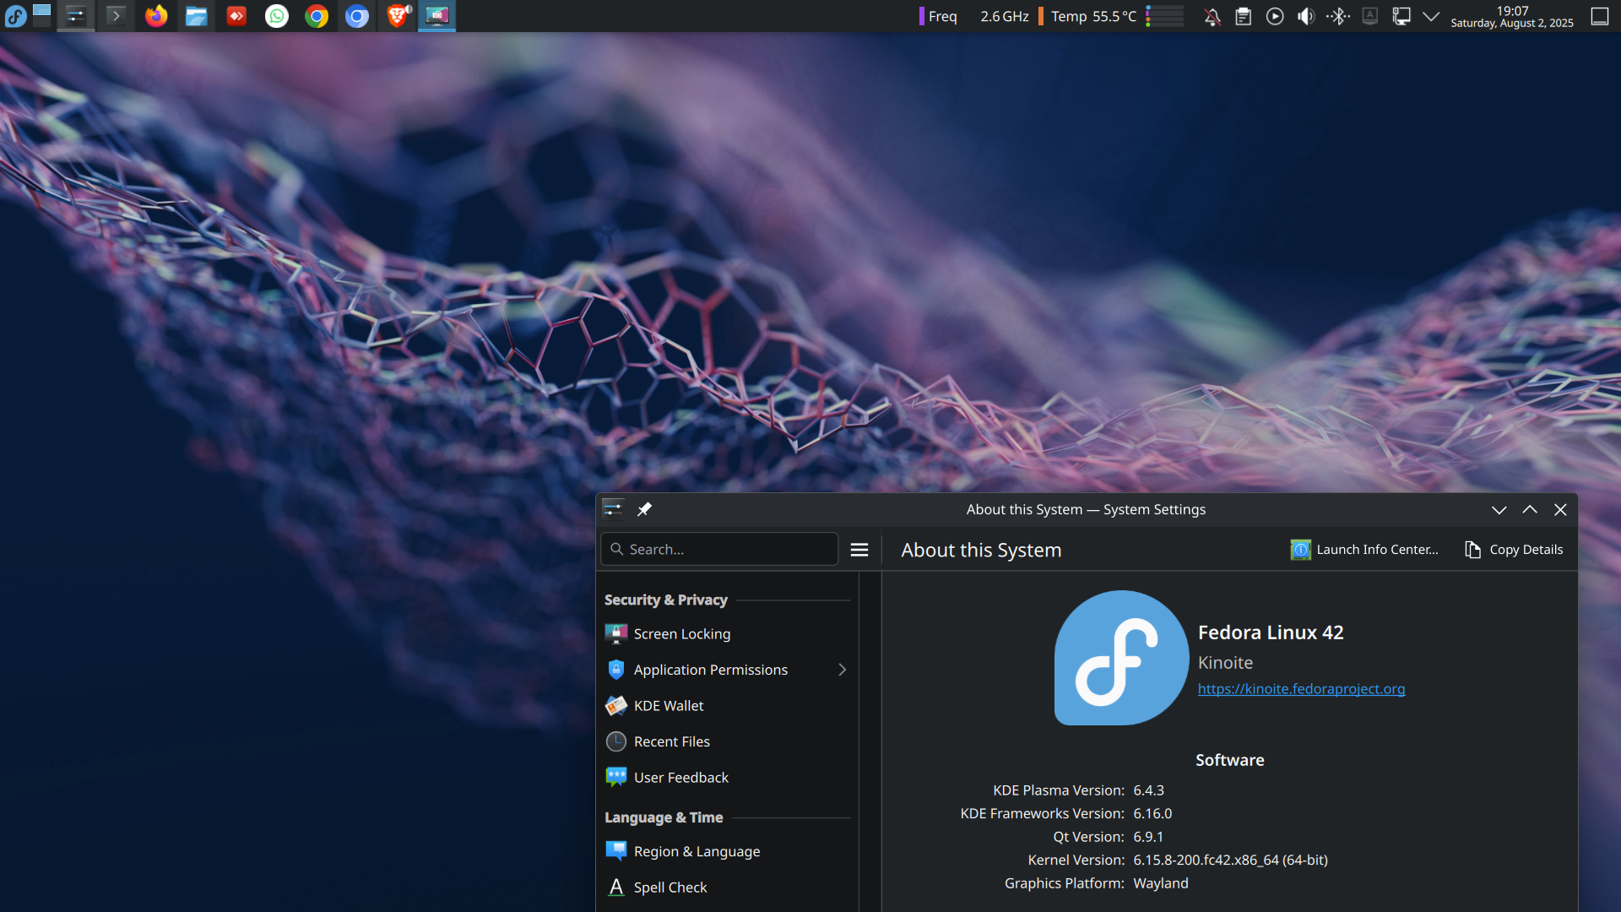The width and height of the screenshot is (1621, 912).
Task: Launch Chromium from the panel
Action: [x=357, y=15]
